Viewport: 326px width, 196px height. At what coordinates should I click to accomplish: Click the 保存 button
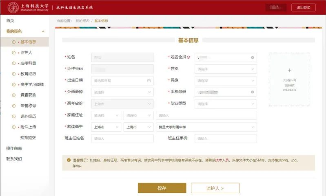(x=162, y=188)
